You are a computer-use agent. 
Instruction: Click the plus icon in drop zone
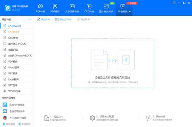126,60
